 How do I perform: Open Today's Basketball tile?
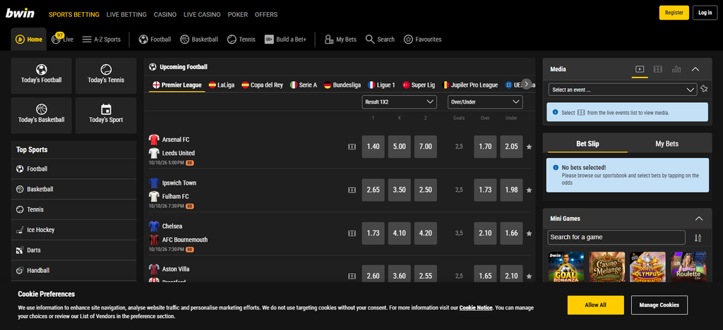click(42, 116)
